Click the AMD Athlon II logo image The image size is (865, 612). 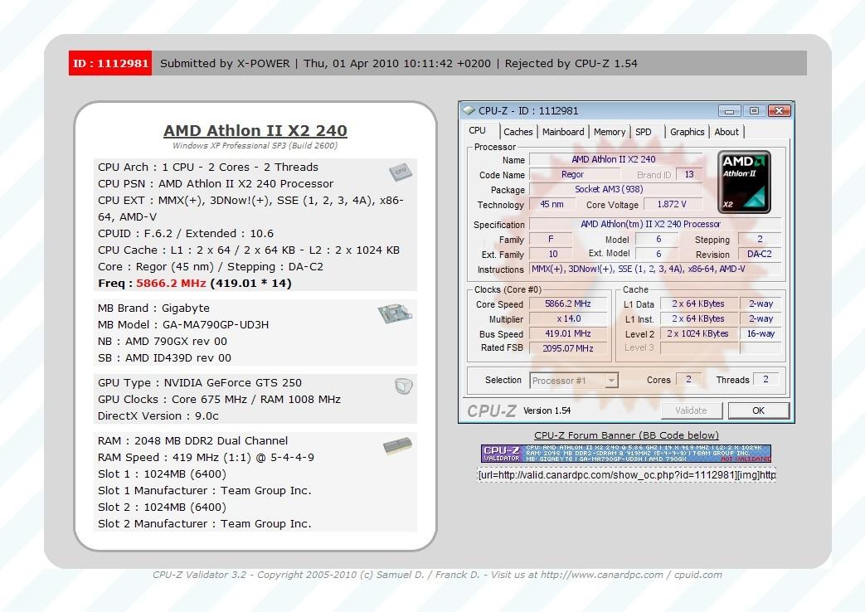(x=744, y=182)
